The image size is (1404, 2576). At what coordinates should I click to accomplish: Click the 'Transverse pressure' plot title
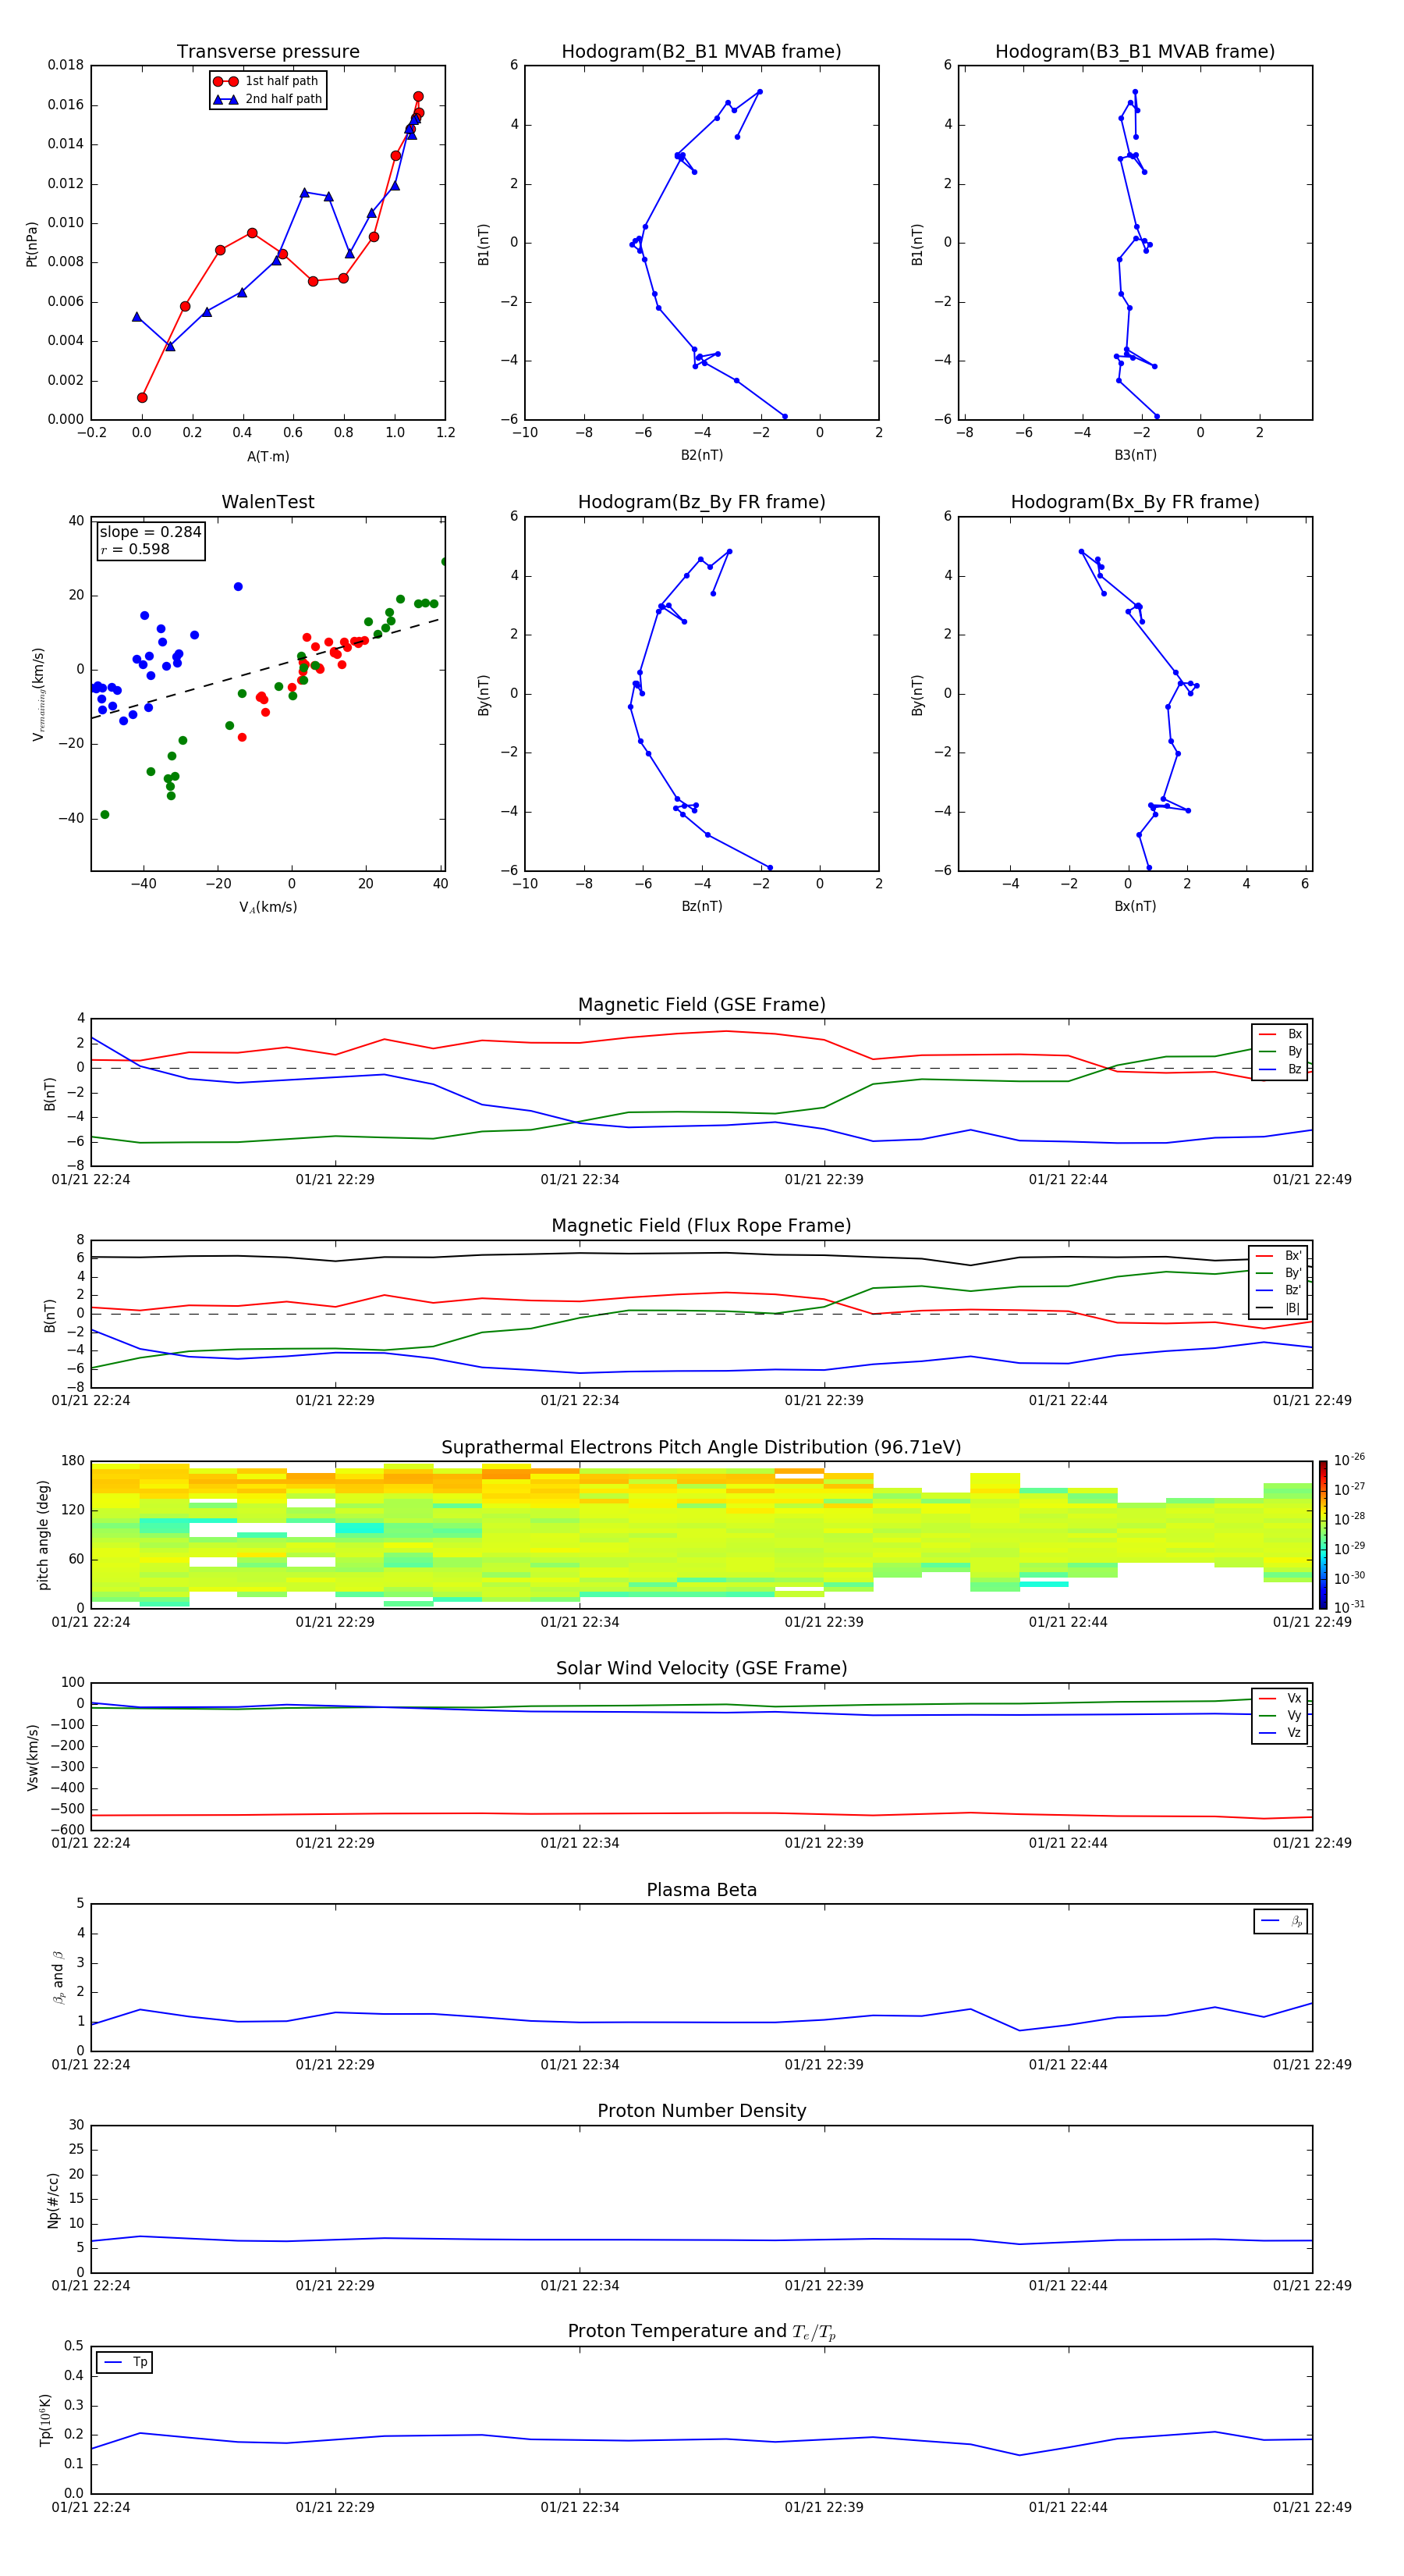(268, 52)
